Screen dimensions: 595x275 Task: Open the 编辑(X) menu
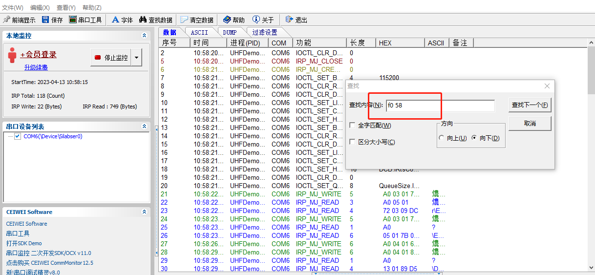pyautogui.click(x=40, y=7)
